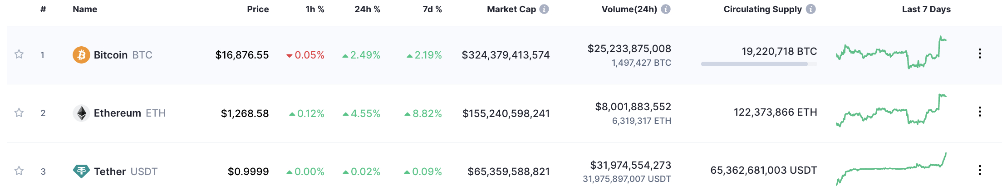Open the three-dot menu for Ethereum

pyautogui.click(x=980, y=112)
